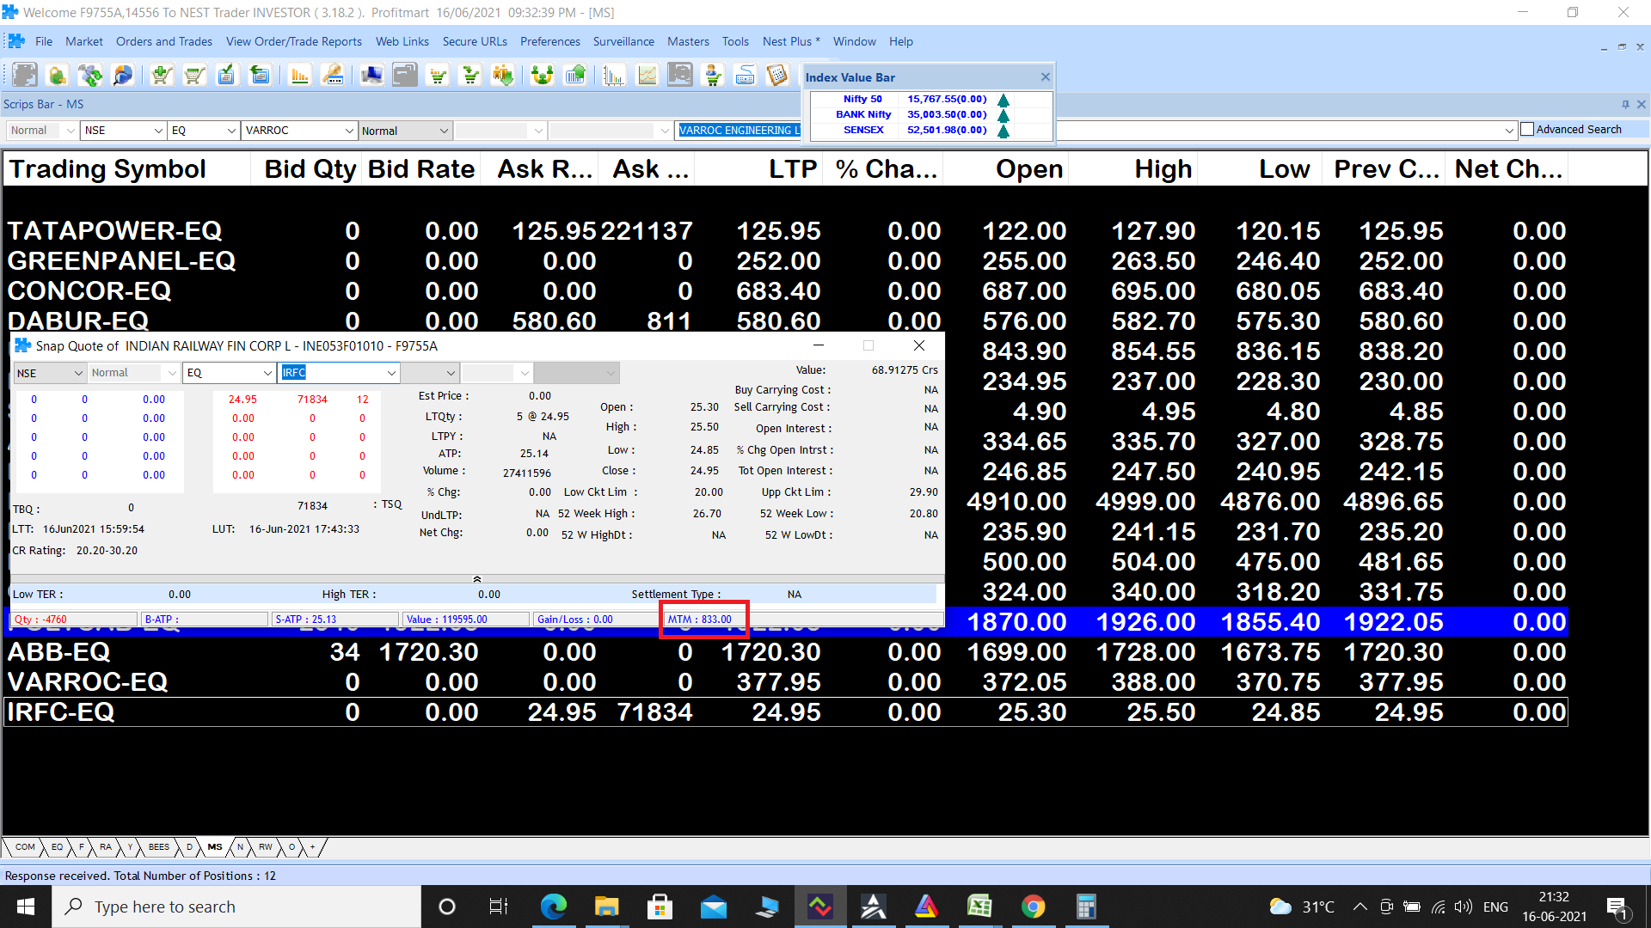Image resolution: width=1651 pixels, height=928 pixels.
Task: Open trade book icon with green arrow
Action: pyautogui.click(x=259, y=76)
